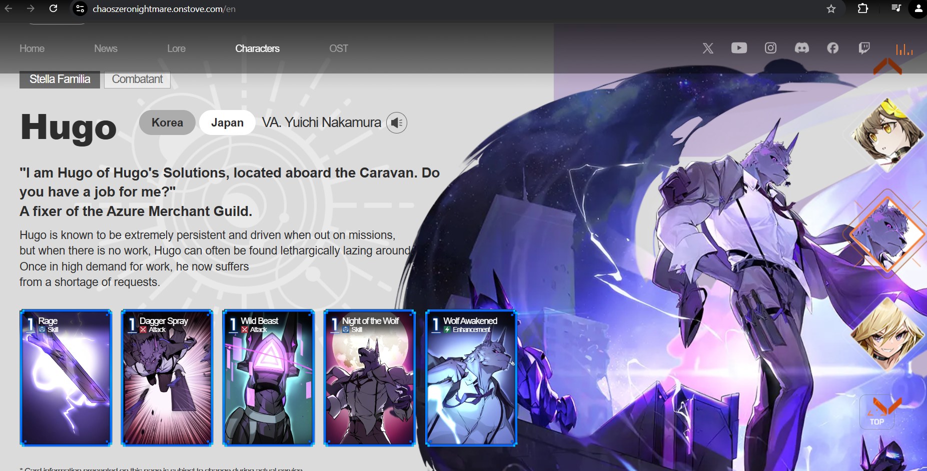Select the Night of the Wolf card
This screenshot has height=471, width=927.
(x=370, y=377)
